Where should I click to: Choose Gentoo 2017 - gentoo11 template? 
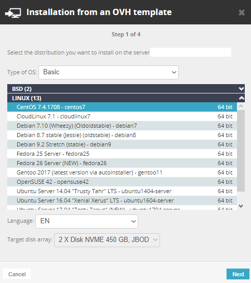click(122, 172)
